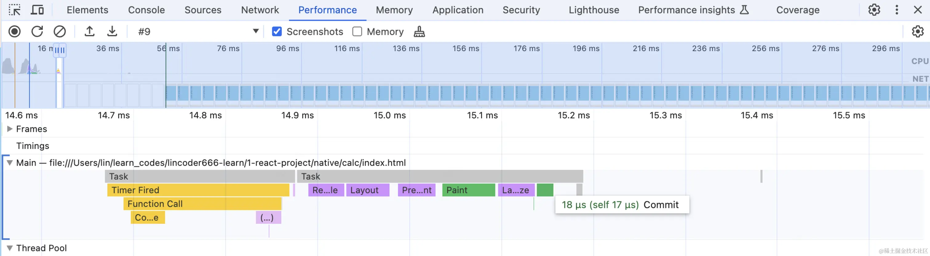This screenshot has width=930, height=256.
Task: Click the reload and record icon
Action: pos(37,32)
